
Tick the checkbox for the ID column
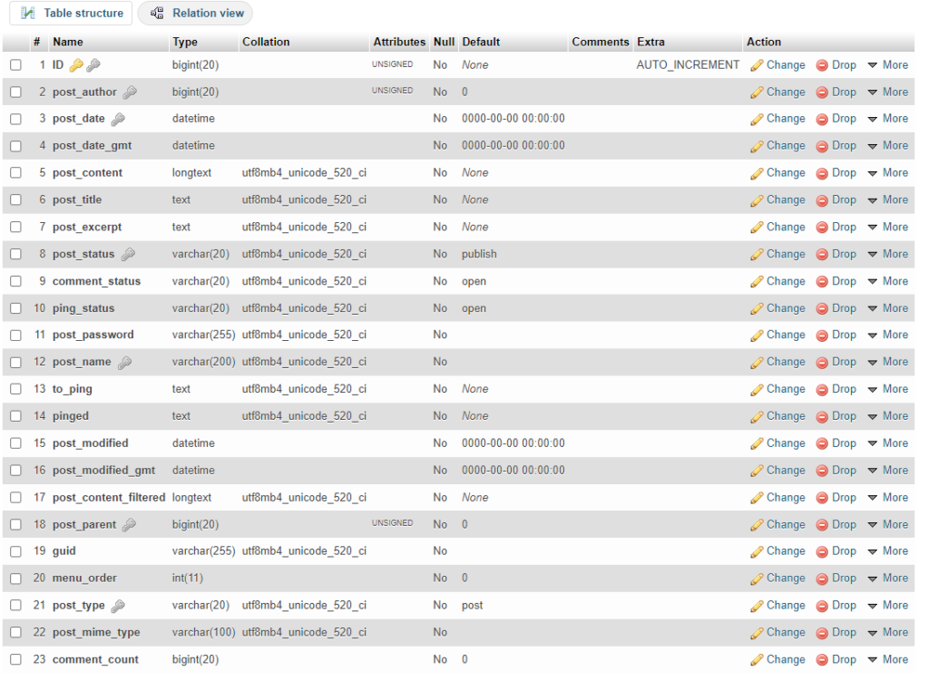point(16,65)
